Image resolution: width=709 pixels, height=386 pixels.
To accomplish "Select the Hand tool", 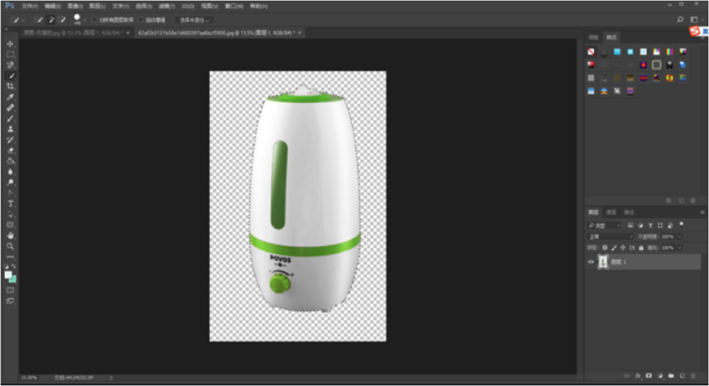I will [10, 235].
